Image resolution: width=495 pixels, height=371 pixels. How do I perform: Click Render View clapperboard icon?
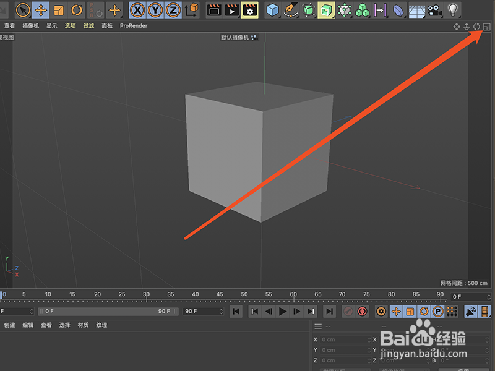[214, 10]
